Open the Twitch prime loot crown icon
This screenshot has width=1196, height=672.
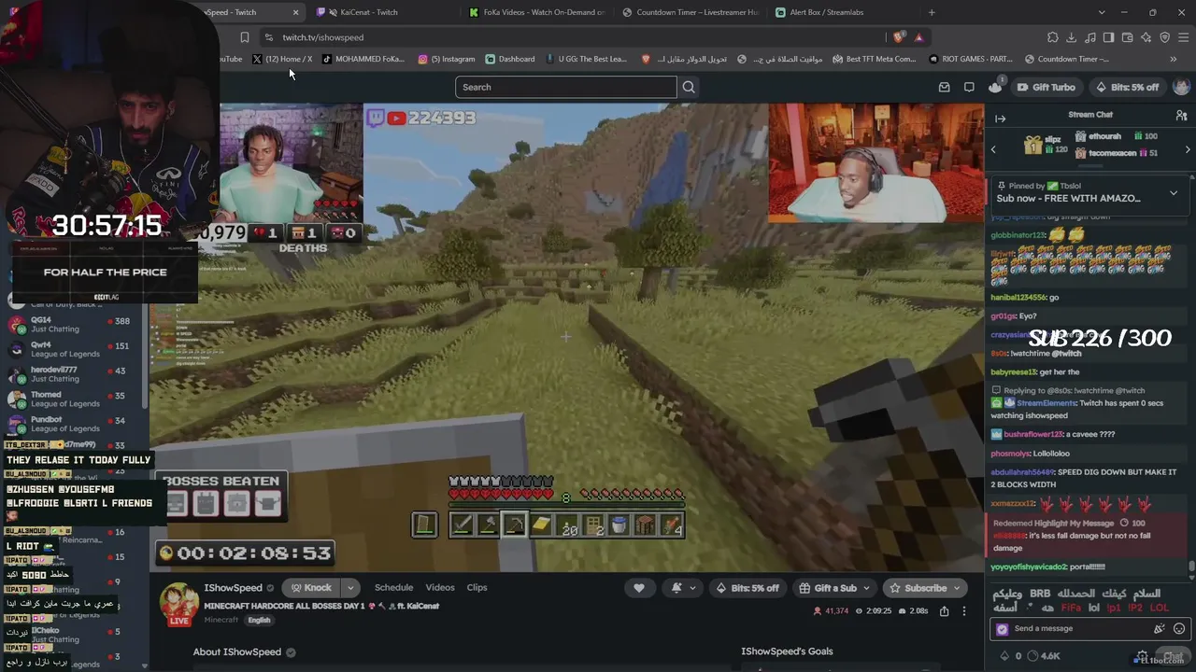pos(995,87)
